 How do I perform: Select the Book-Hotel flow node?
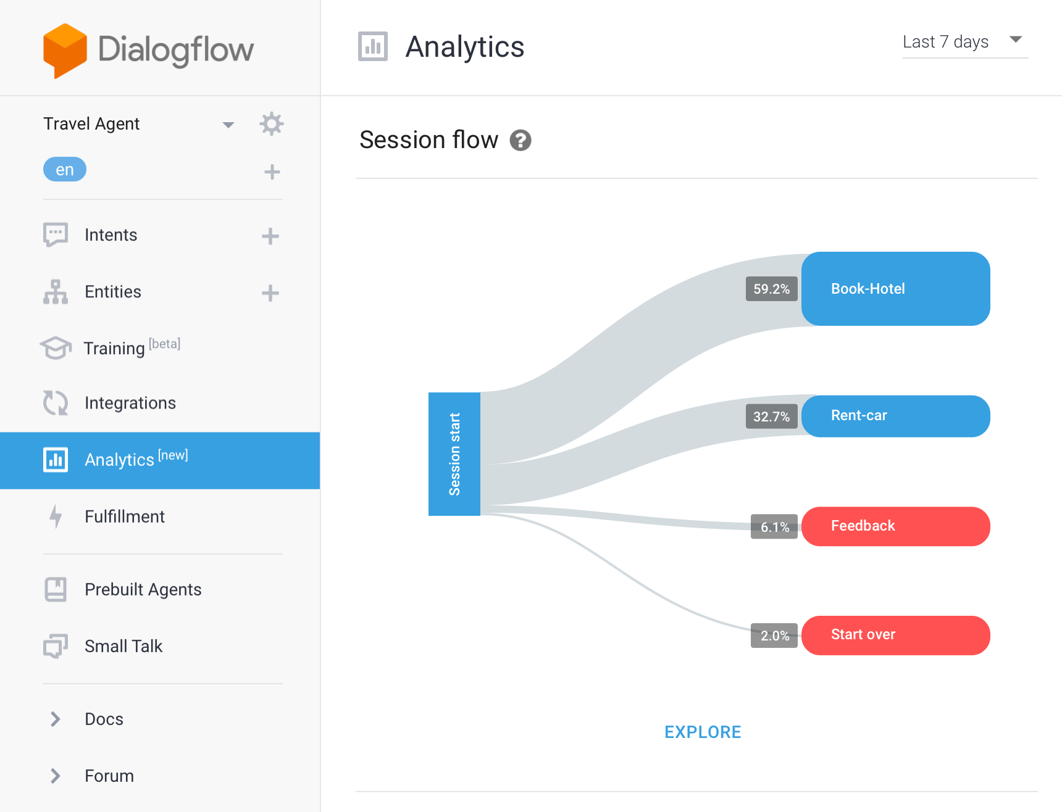[895, 289]
